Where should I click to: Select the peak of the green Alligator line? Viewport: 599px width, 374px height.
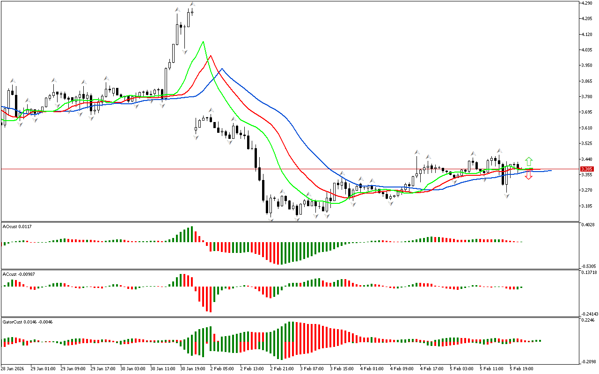coord(203,42)
